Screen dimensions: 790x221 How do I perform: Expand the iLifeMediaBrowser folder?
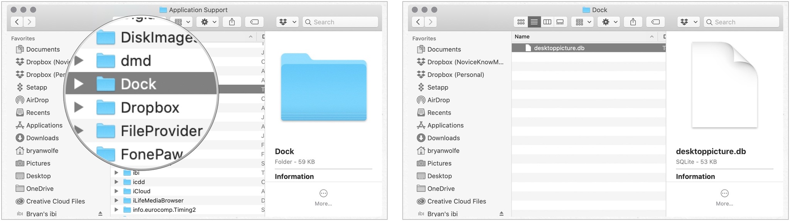coord(116,201)
